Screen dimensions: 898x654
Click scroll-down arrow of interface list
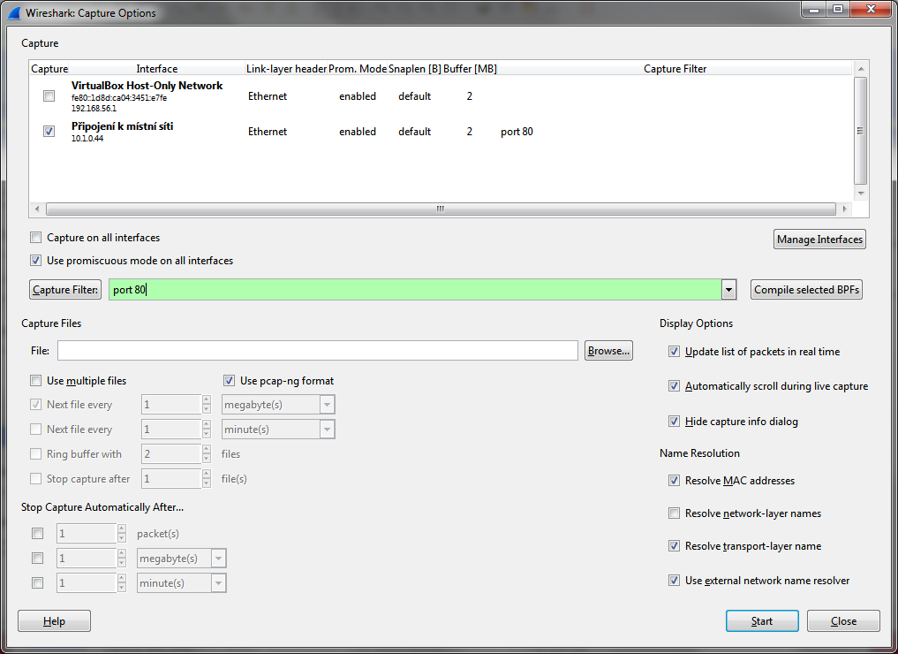860,194
